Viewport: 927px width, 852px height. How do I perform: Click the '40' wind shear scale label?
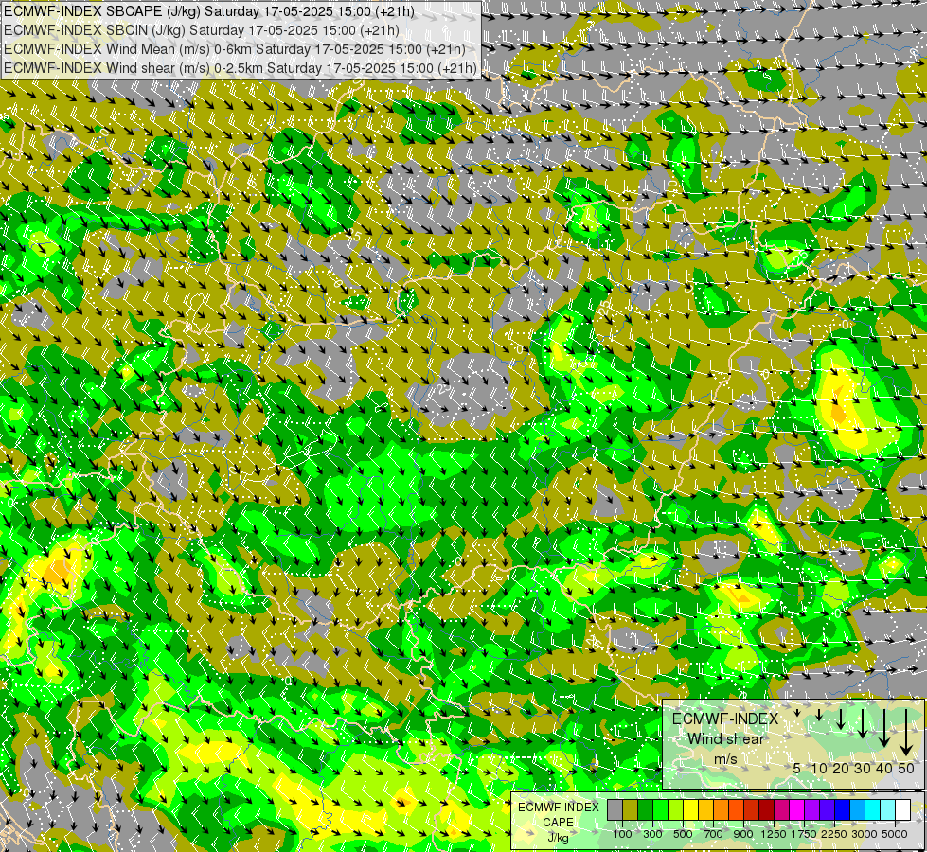pos(884,769)
